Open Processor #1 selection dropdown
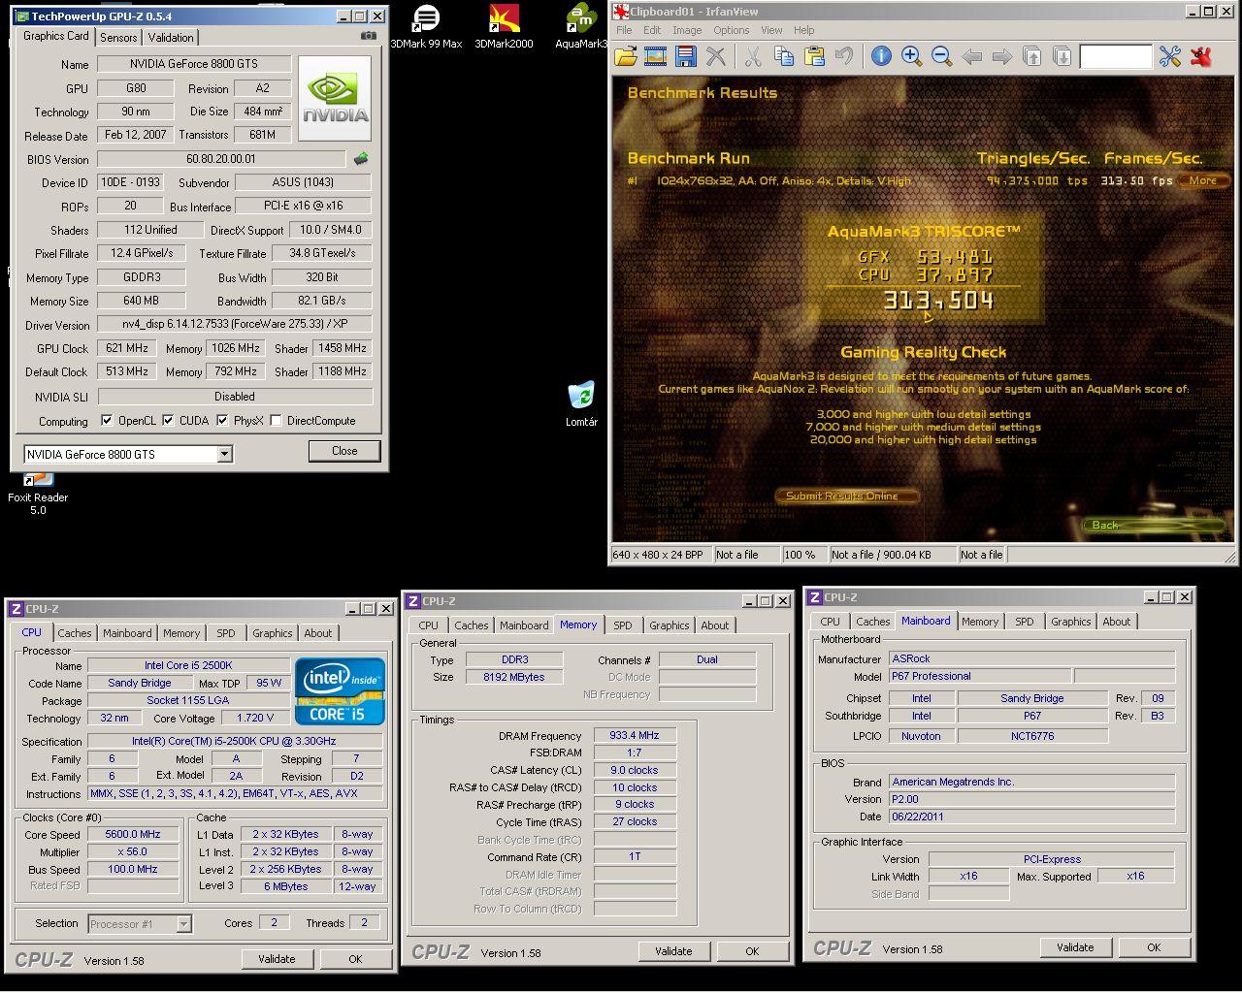The image size is (1242, 993). click(183, 924)
